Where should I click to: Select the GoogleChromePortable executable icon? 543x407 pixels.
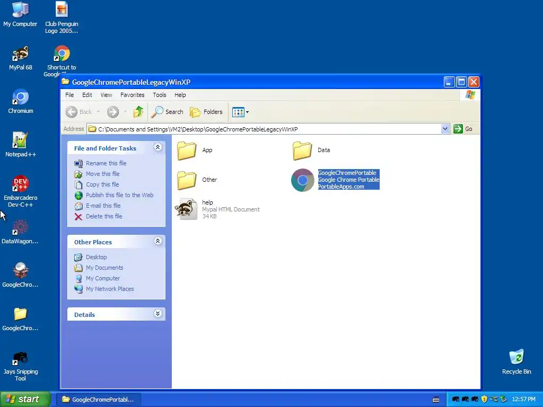pyautogui.click(x=302, y=180)
